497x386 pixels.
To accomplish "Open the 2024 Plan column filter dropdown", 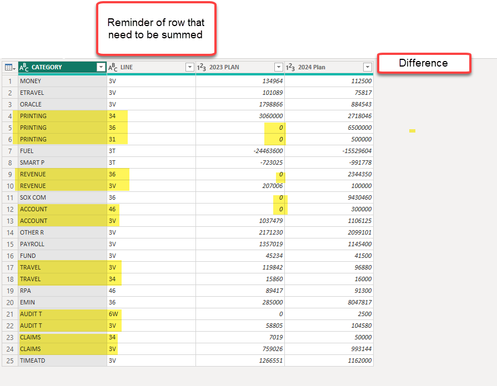I will tap(367, 67).
